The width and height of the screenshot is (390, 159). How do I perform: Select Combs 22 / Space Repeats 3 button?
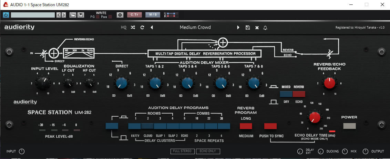[x=211, y=126]
